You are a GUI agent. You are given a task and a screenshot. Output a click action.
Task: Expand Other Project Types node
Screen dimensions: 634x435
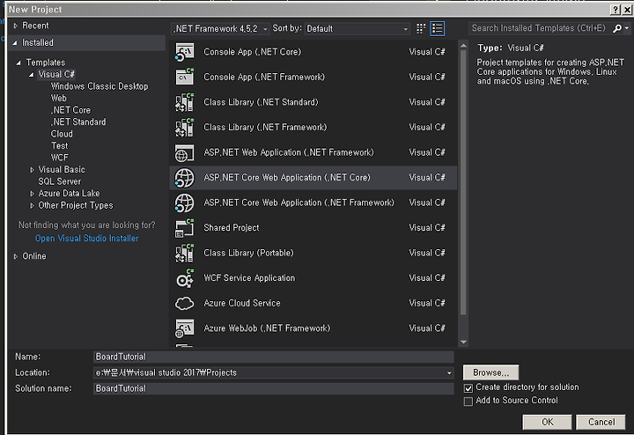coord(32,206)
